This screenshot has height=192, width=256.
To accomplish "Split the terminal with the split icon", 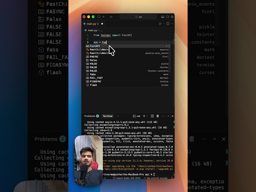I will pos(152,116).
